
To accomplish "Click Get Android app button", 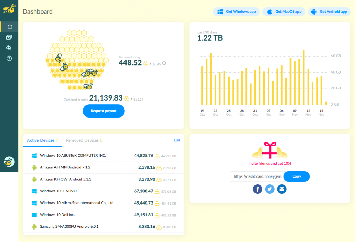I will point(329,12).
